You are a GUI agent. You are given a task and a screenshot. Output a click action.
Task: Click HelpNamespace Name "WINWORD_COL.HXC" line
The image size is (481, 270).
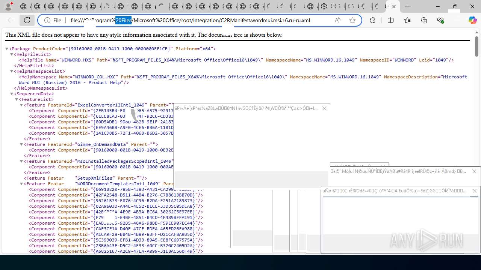click(243, 79)
